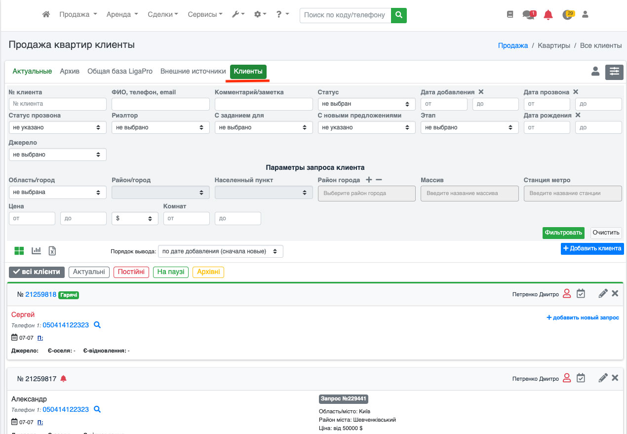The image size is (627, 434).
Task: Edit client 21259818 with pencil icon
Action: [x=603, y=294]
